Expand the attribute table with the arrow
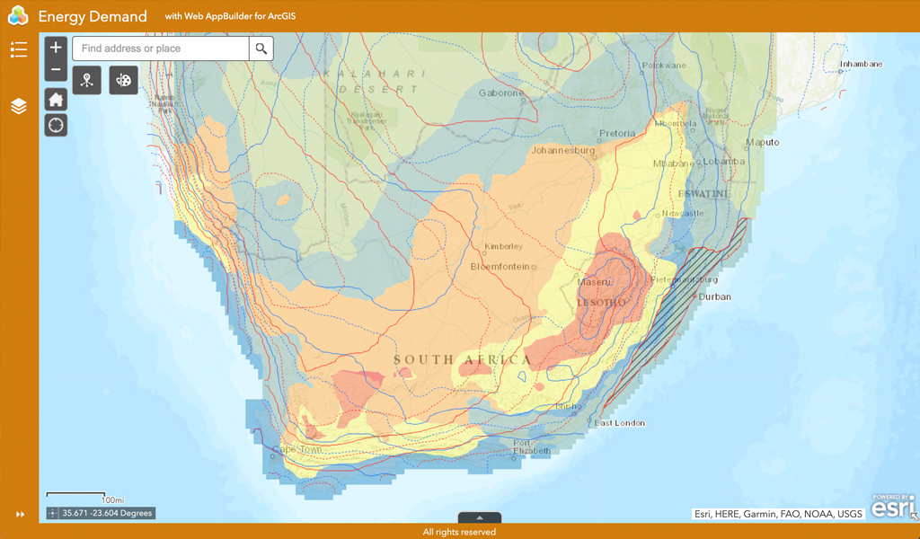 point(480,518)
